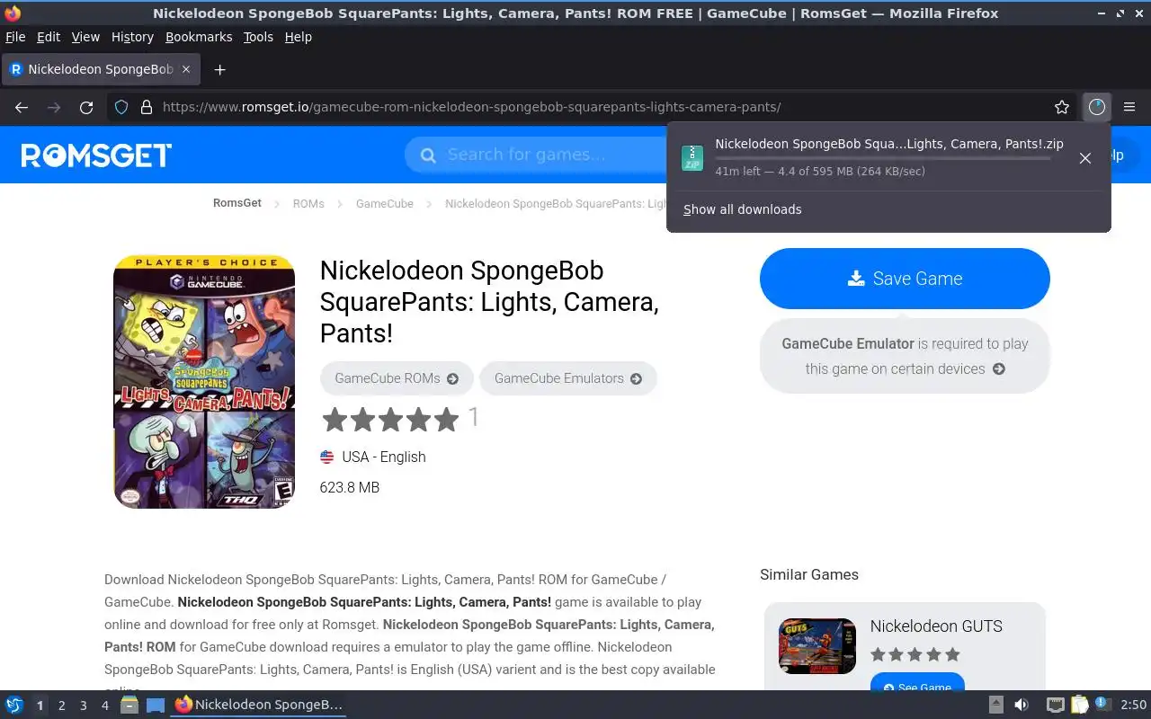Open the GameCube ROMs link
This screenshot has height=719, width=1151.
397,378
